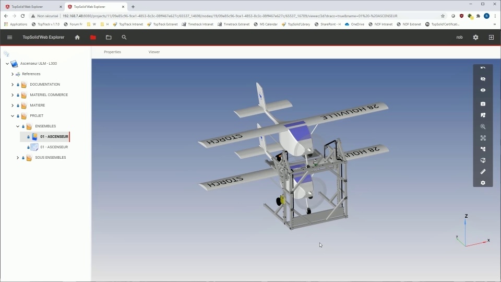501x282 pixels.
Task: Open browser profile avatar
Action: 486,16
